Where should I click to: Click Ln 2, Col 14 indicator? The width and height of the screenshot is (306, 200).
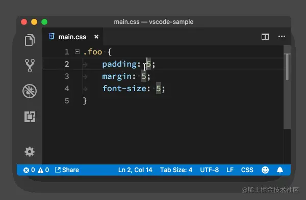[x=135, y=170]
